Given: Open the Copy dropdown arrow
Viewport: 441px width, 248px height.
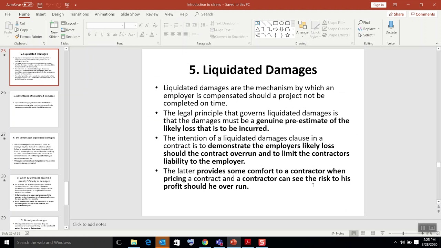Looking at the screenshot, I should (31, 30).
